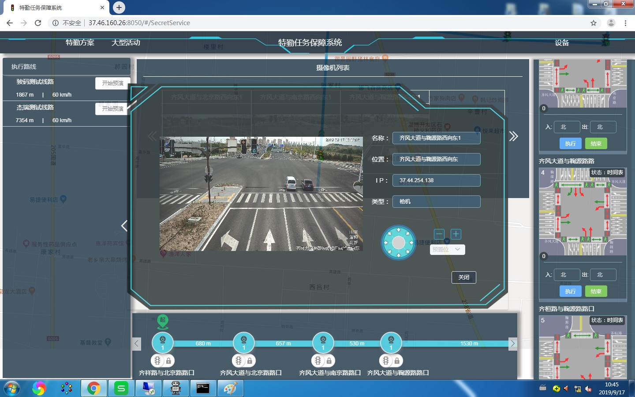Click the 状态：时间表 badge on intersection 5
The image size is (635, 397).
tap(607, 320)
